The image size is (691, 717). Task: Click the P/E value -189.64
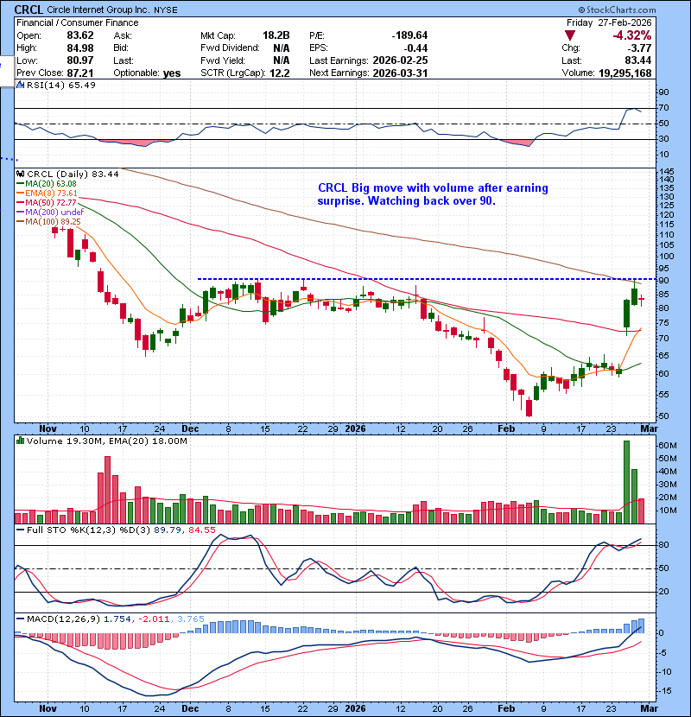409,35
